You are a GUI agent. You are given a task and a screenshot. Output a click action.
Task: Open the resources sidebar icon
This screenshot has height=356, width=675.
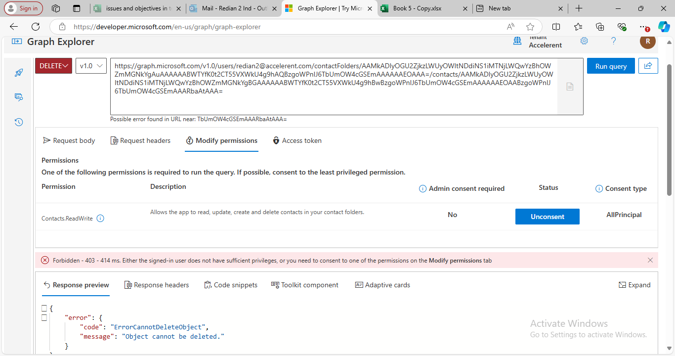(x=19, y=97)
